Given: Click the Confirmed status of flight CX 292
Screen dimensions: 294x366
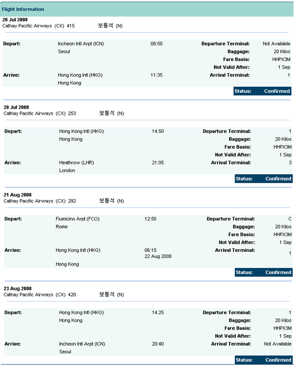Looking at the screenshot, I should pyautogui.click(x=278, y=273).
